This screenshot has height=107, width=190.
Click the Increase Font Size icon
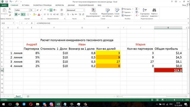[x=38, y=10]
